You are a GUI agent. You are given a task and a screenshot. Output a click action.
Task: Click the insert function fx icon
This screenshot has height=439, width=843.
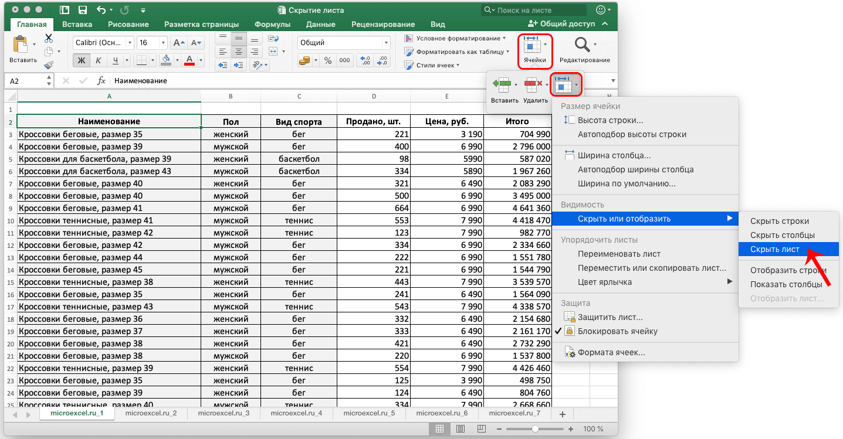[101, 81]
